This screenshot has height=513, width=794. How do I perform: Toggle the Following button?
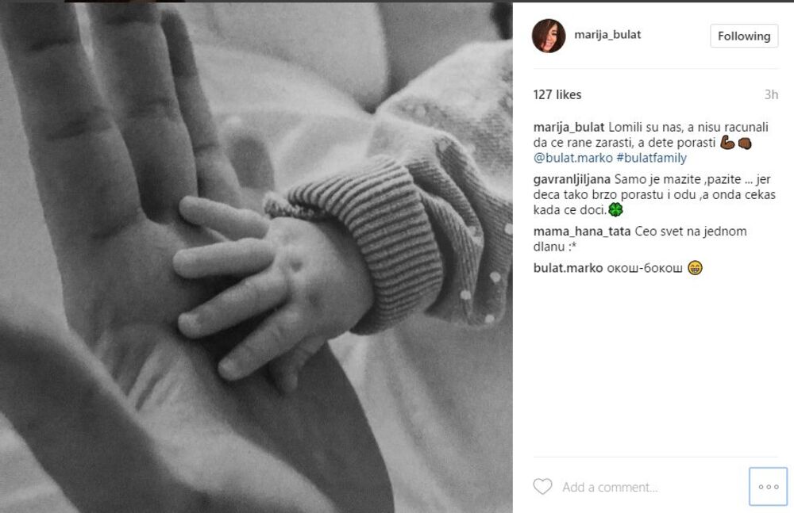click(x=744, y=36)
